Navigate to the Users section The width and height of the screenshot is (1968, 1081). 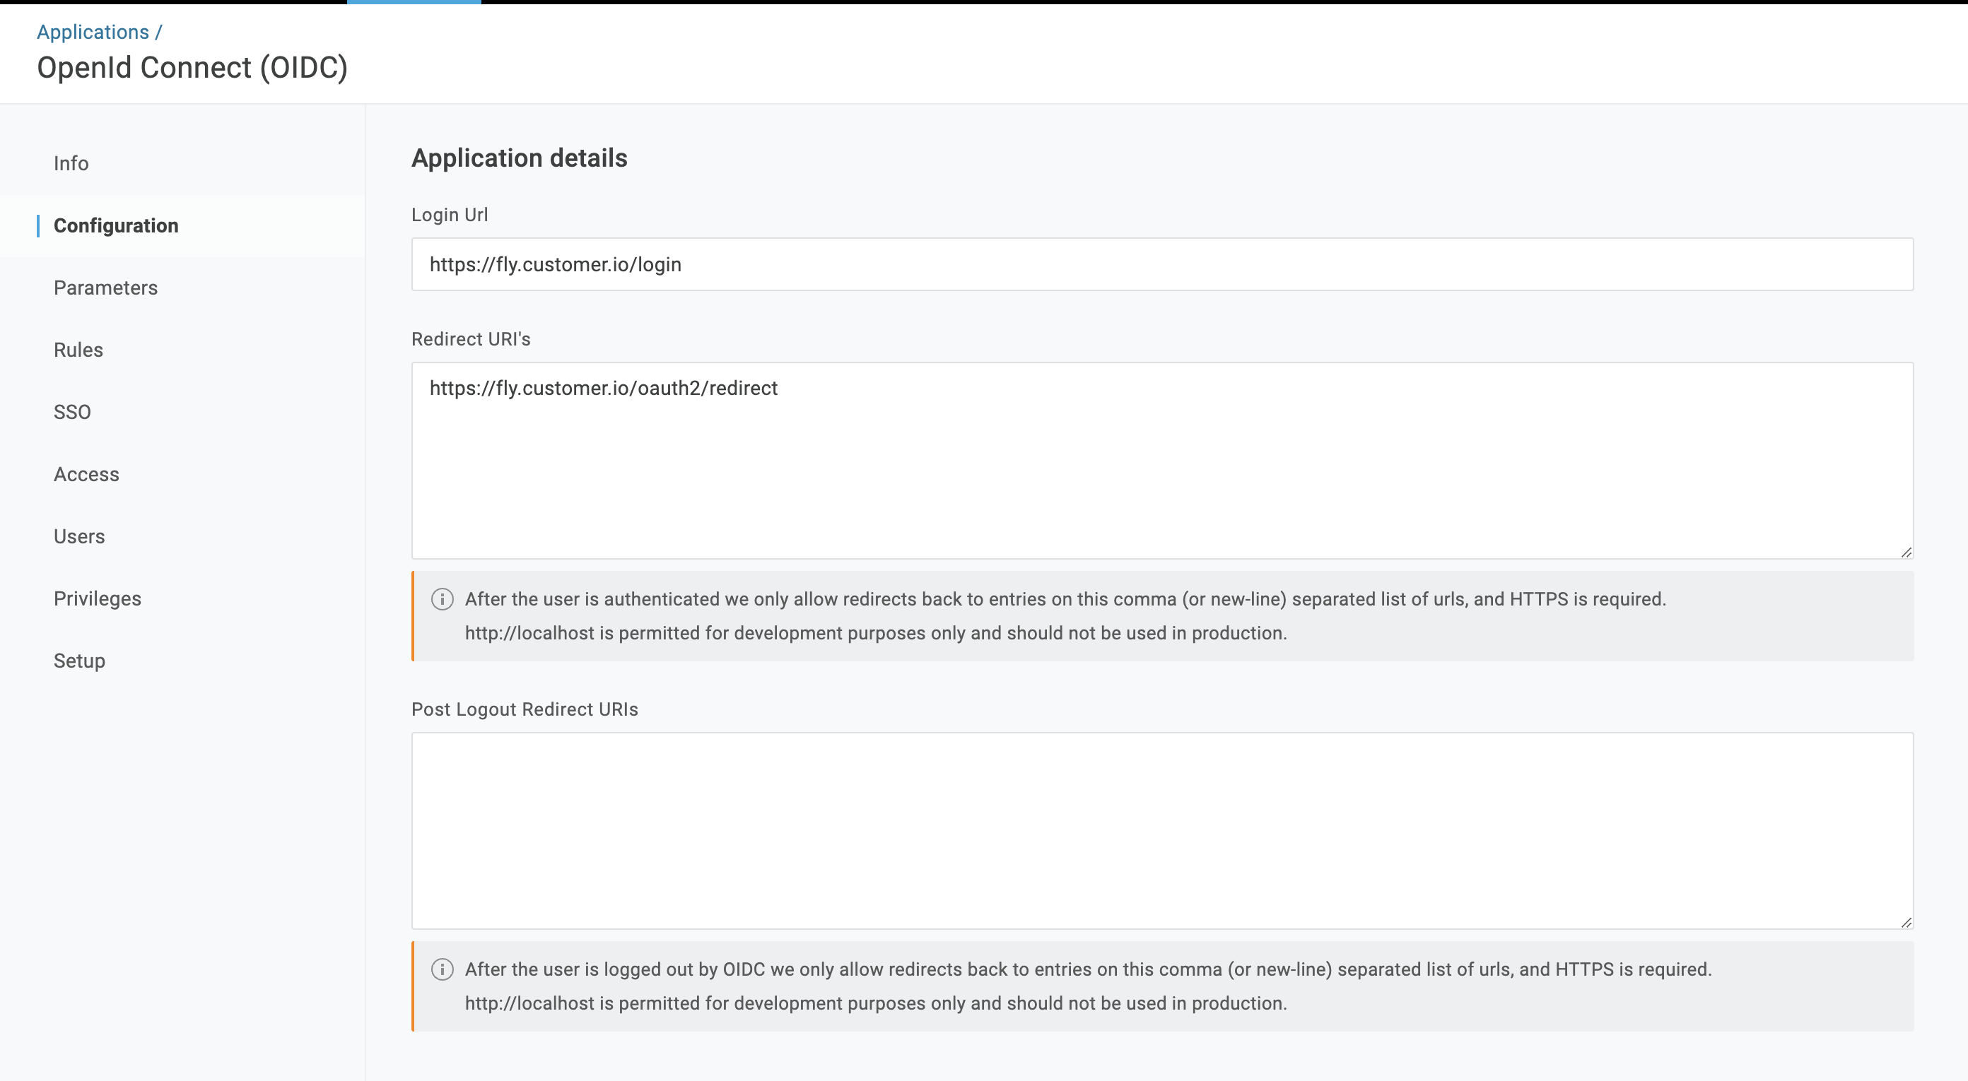[x=78, y=535]
